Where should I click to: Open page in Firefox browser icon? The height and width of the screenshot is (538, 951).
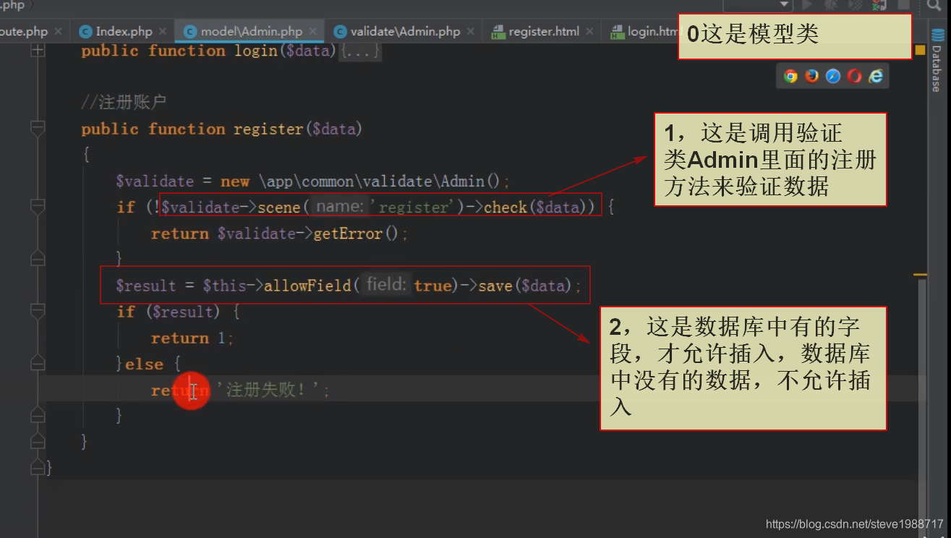[812, 76]
